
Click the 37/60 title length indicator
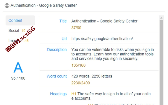[76, 28]
